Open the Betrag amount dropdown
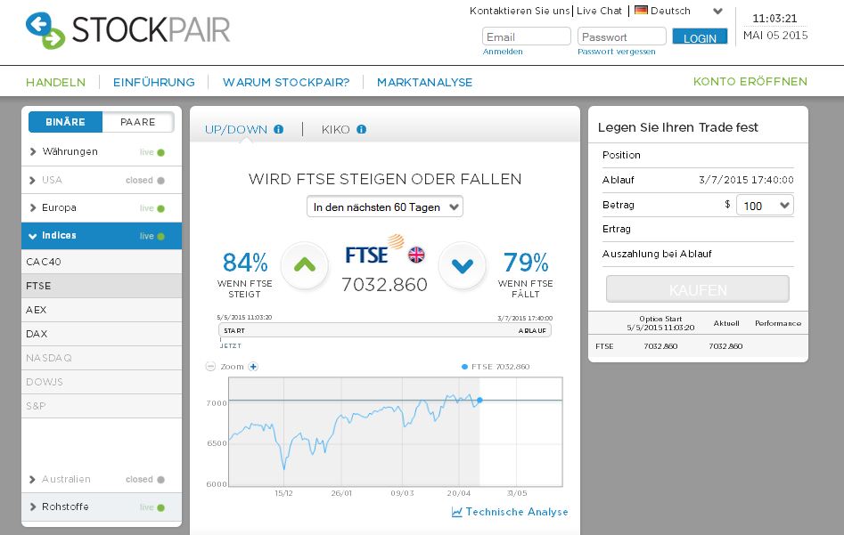The height and width of the screenshot is (535, 844). click(x=765, y=206)
